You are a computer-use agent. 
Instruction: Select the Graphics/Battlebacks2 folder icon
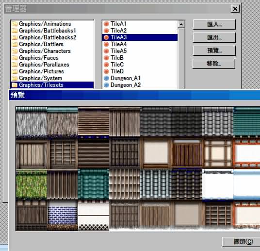15,37
